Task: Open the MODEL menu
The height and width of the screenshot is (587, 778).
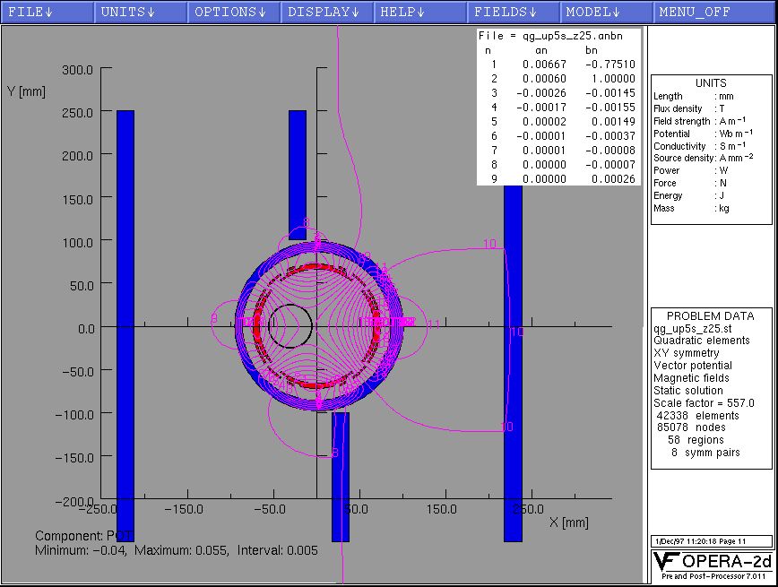Action: pyautogui.click(x=606, y=13)
